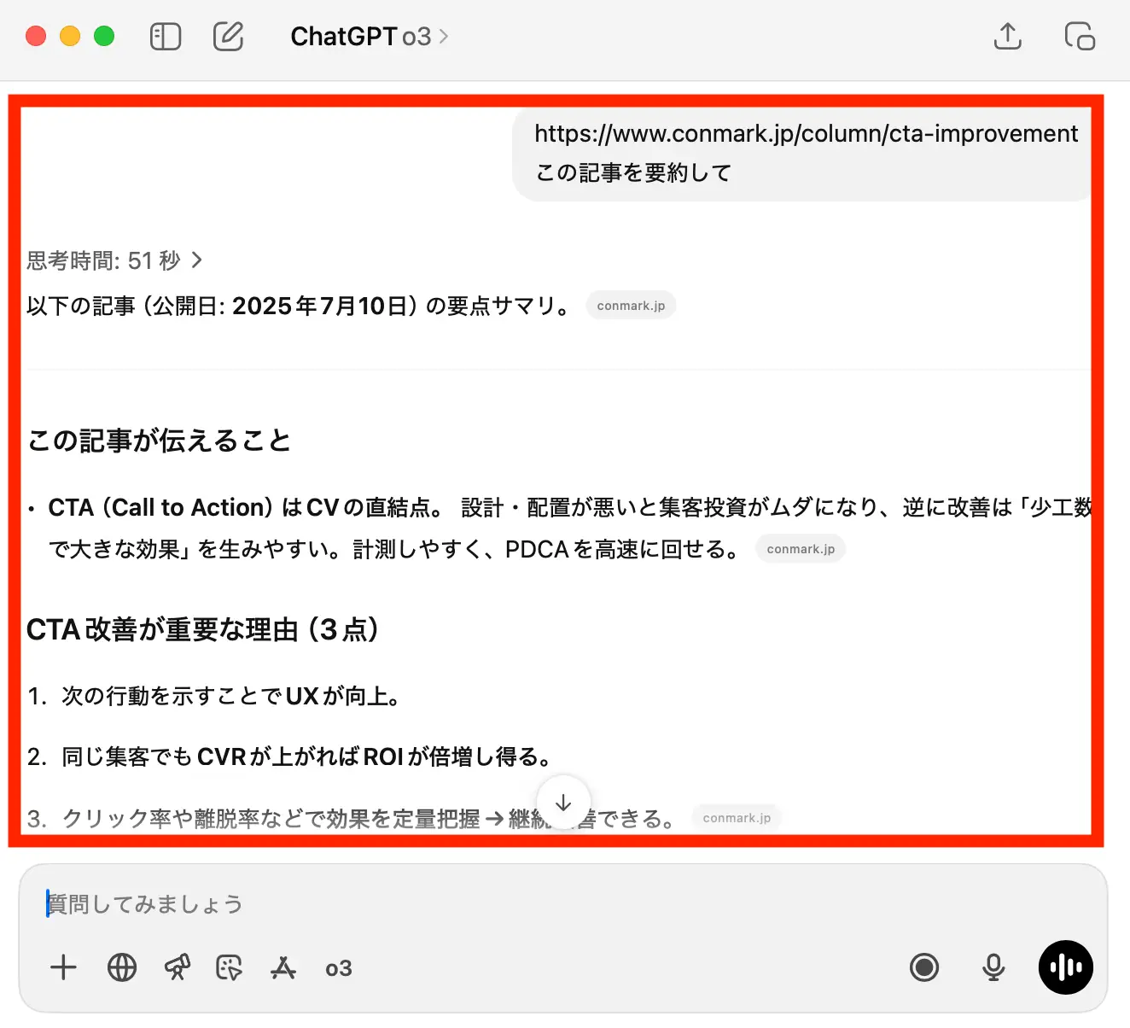This screenshot has height=1028, width=1130.
Task: Open conmark.jp citation after 要点サマリ
Action: click(x=631, y=306)
